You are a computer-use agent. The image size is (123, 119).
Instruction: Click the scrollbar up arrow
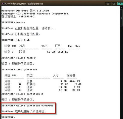pyautogui.click(x=121, y=8)
